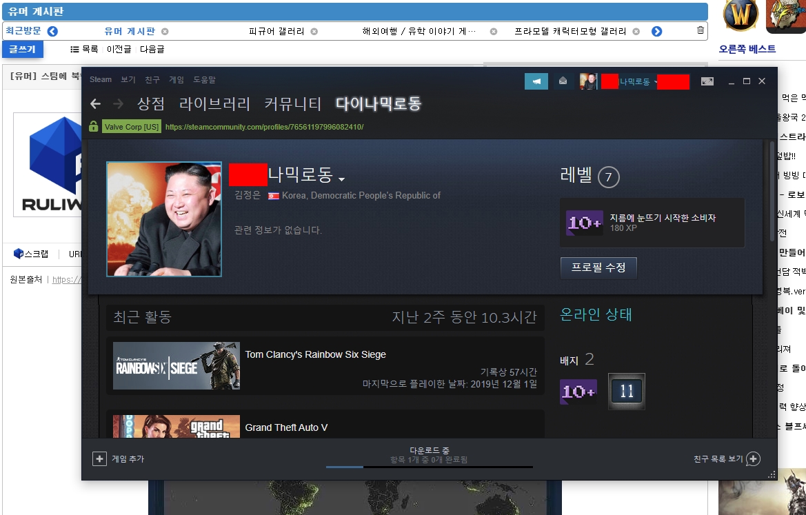Expand the profile name dropdown arrow
Image resolution: width=806 pixels, height=515 pixels.
342,179
